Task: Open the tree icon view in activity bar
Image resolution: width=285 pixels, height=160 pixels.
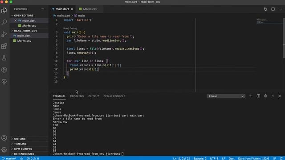Action: pyautogui.click(x=4, y=82)
